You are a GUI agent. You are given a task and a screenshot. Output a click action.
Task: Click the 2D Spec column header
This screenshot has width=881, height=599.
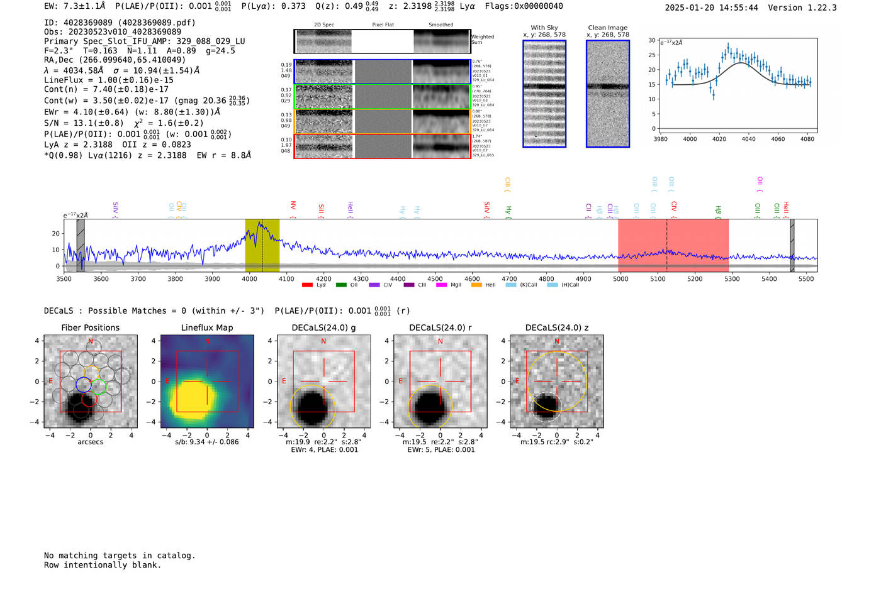pyautogui.click(x=324, y=25)
